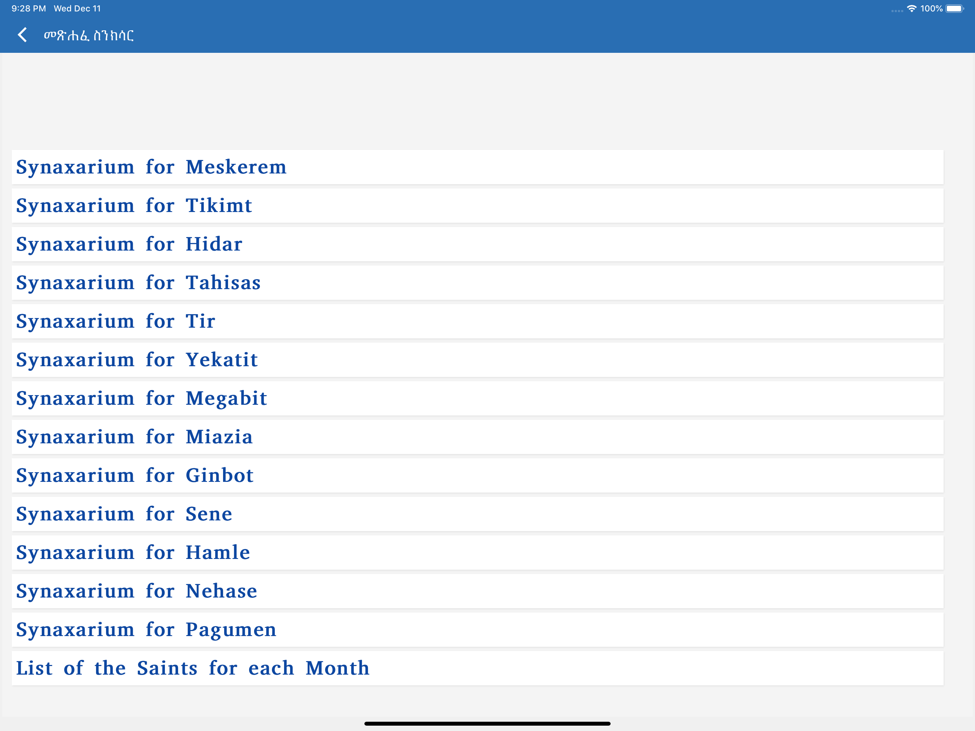Select Synaxarium for Megabit
Image resolution: width=975 pixels, height=731 pixels.
(x=478, y=399)
